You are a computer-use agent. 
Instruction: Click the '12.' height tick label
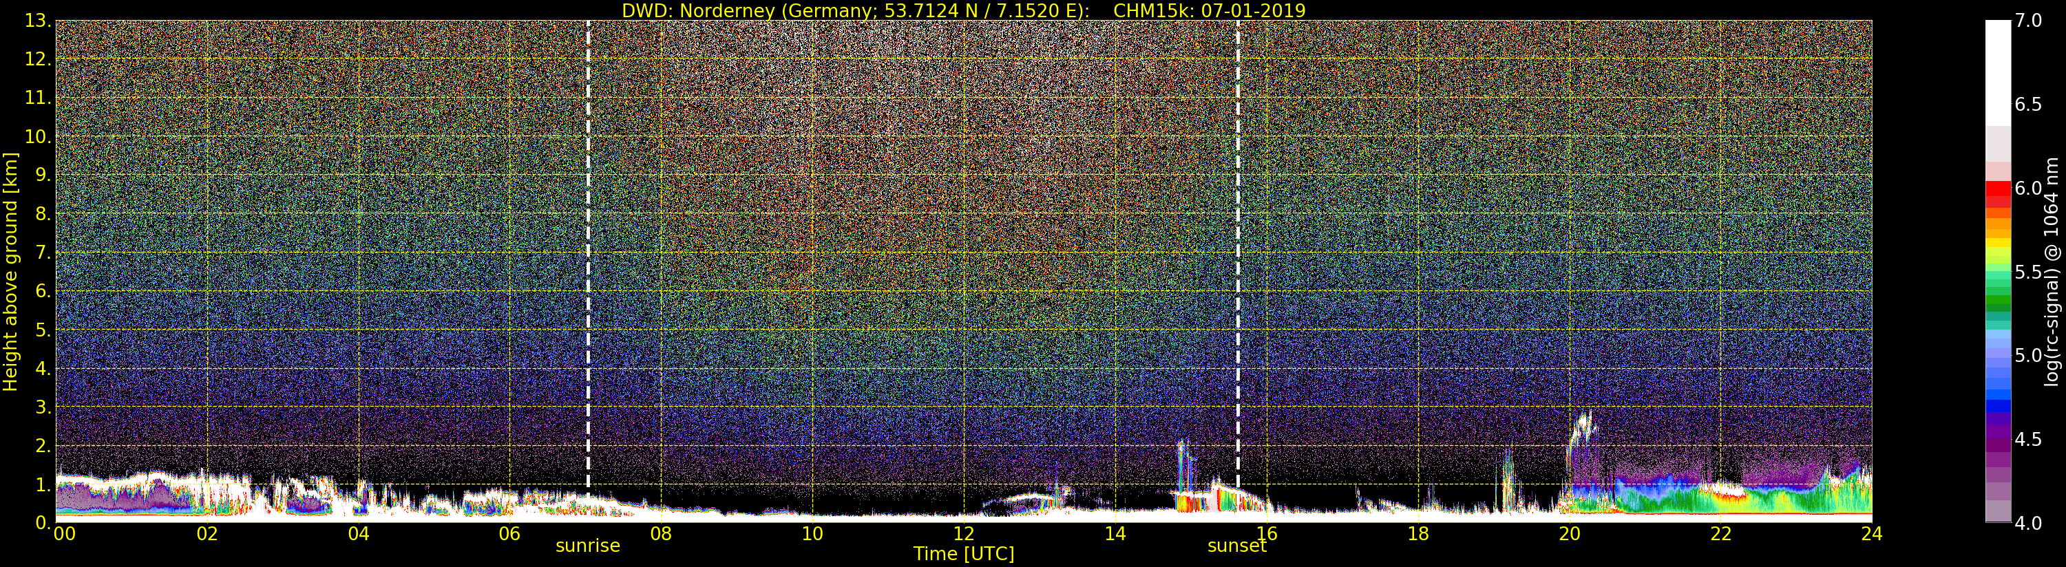pos(38,59)
